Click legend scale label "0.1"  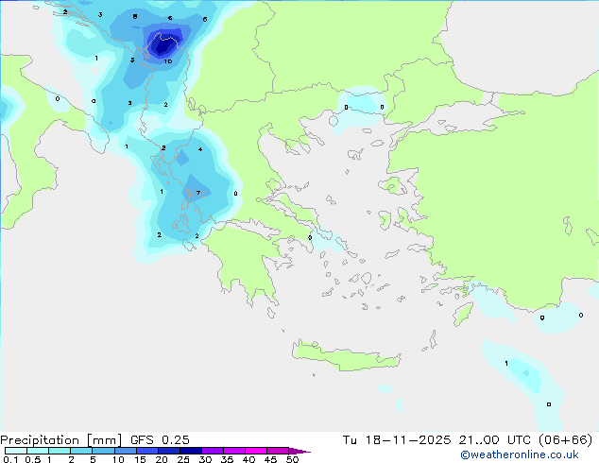tap(10, 459)
